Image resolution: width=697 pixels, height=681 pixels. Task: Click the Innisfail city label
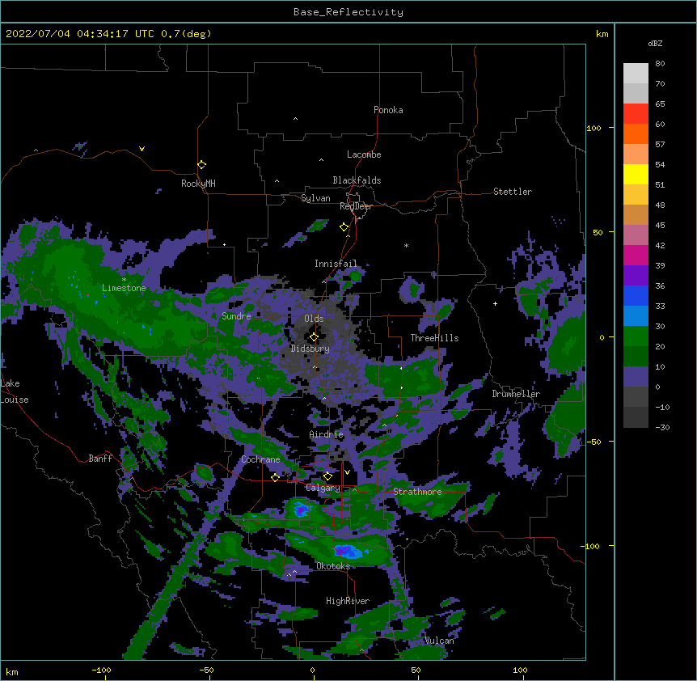point(336,264)
